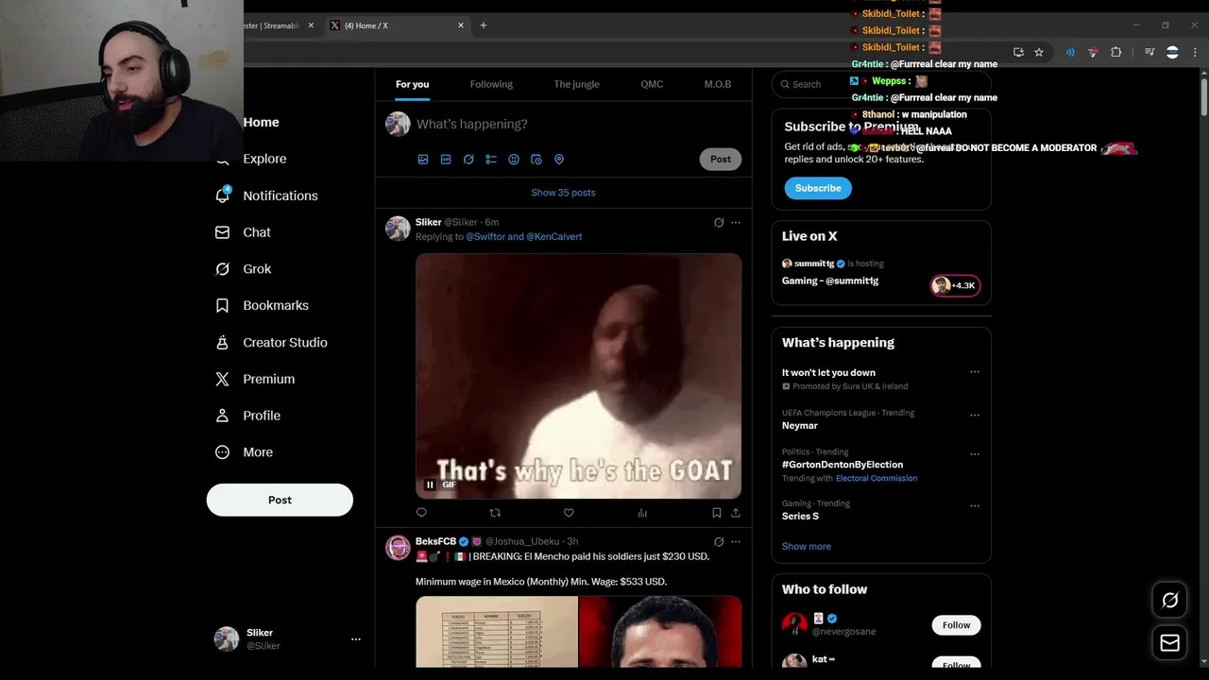
Task: Switch to the Streamable browser tab
Action: [x=274, y=25]
